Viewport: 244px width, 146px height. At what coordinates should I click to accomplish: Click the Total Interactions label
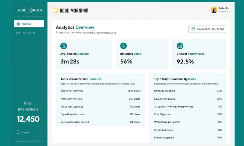click(28, 106)
